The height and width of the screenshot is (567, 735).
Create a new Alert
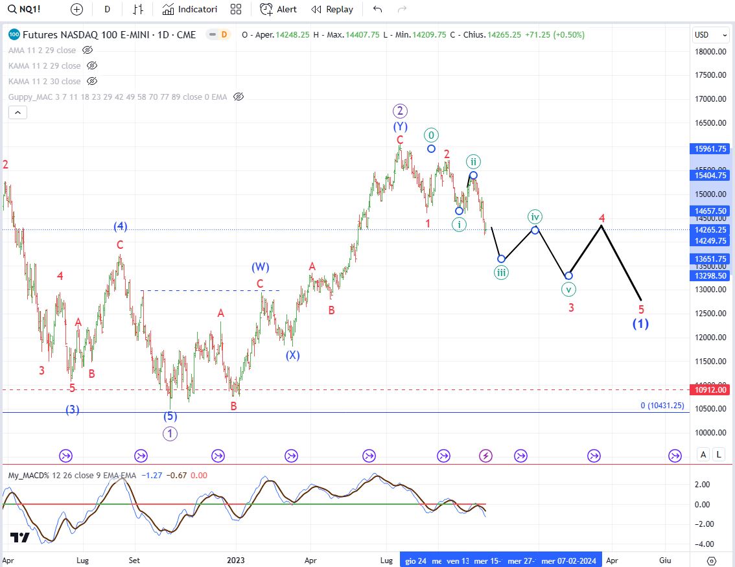pyautogui.click(x=279, y=9)
